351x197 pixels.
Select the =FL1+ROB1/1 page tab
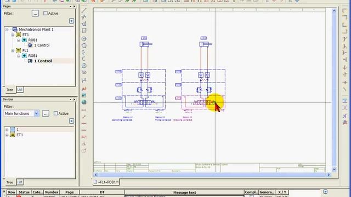[106, 182]
